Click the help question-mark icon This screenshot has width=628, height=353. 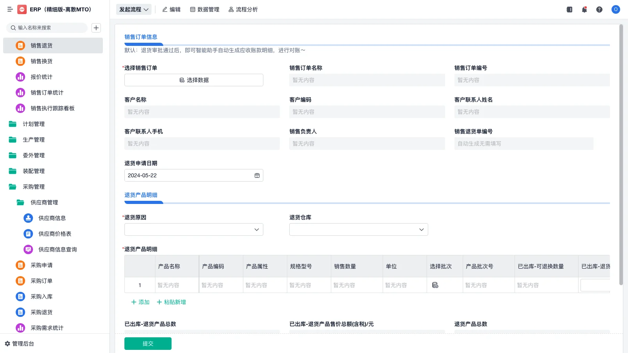click(599, 9)
